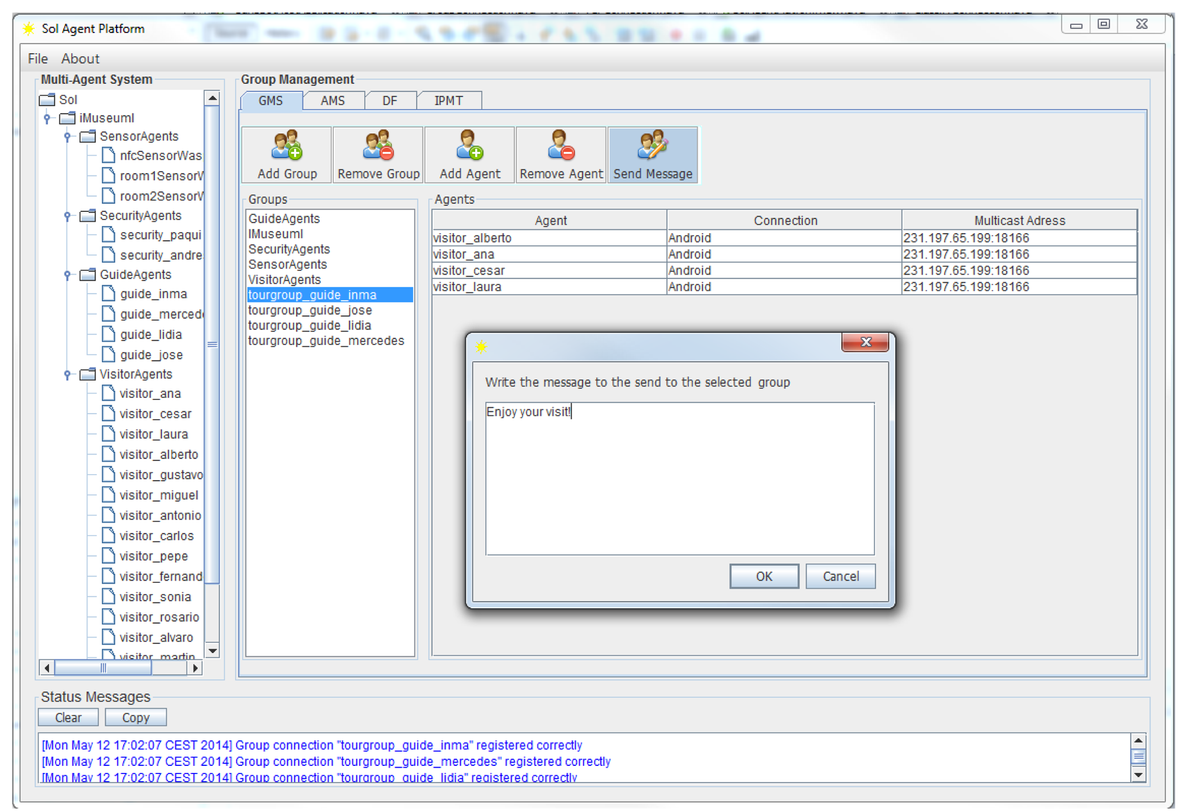Click the Sol root folder icon
Image resolution: width=1186 pixels, height=812 pixels.
click(x=47, y=99)
